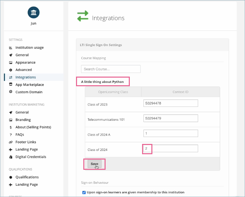Click the rocket icon beside Settings General

click(11, 55)
